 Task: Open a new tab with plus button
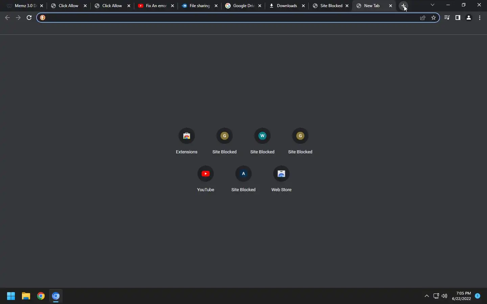tap(404, 6)
